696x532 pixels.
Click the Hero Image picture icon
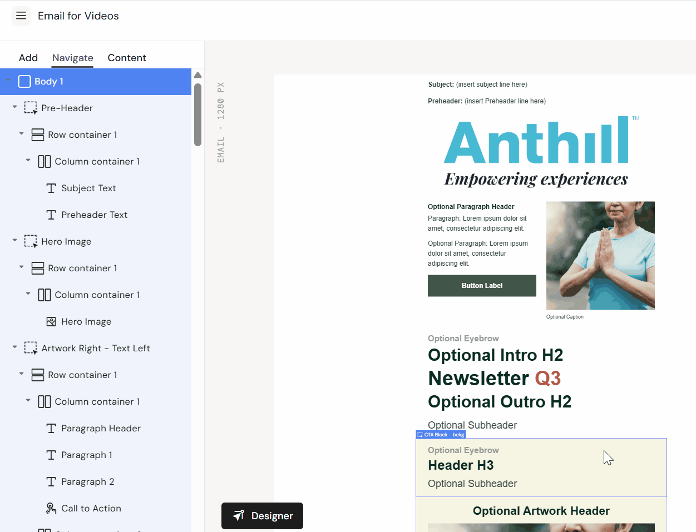pyautogui.click(x=51, y=322)
